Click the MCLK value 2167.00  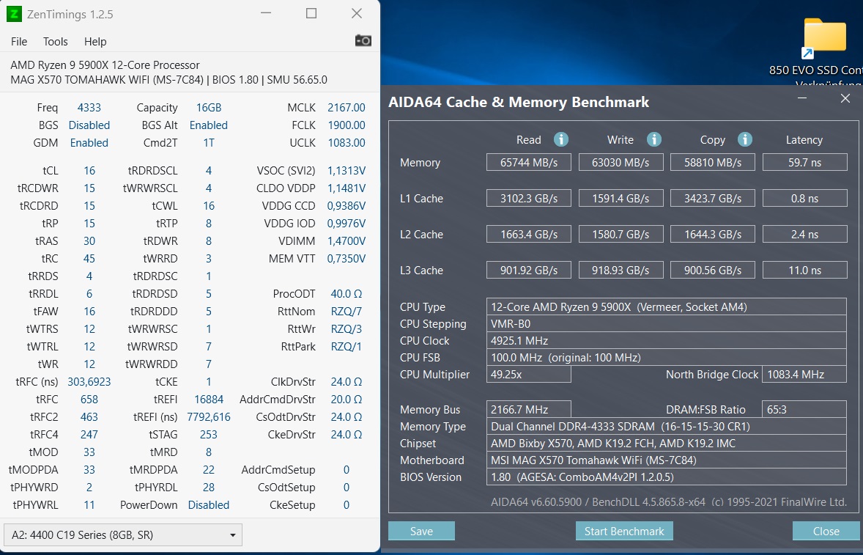click(347, 107)
